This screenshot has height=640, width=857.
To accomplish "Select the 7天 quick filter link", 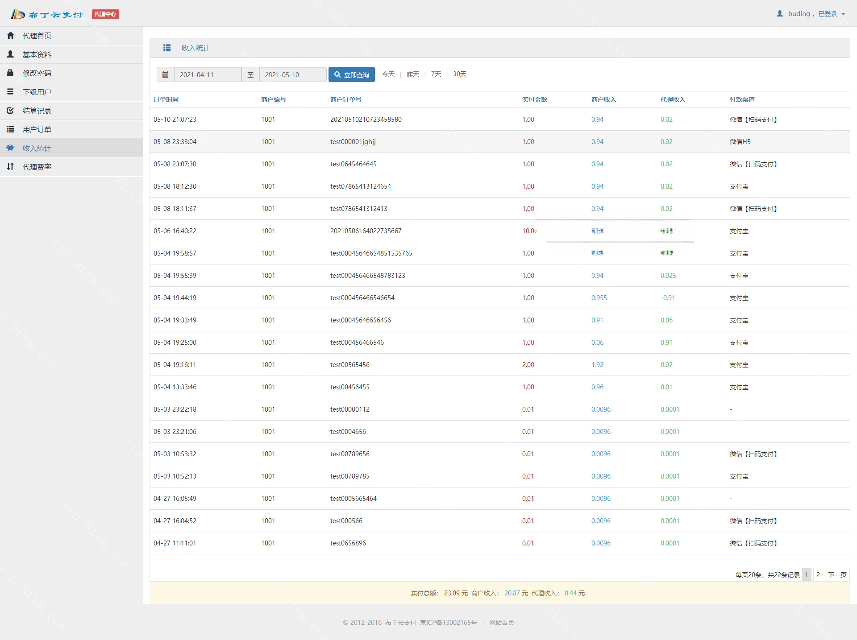I will pos(436,74).
